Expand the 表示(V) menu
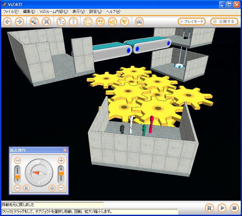This screenshot has width=242, height=216. [79, 12]
